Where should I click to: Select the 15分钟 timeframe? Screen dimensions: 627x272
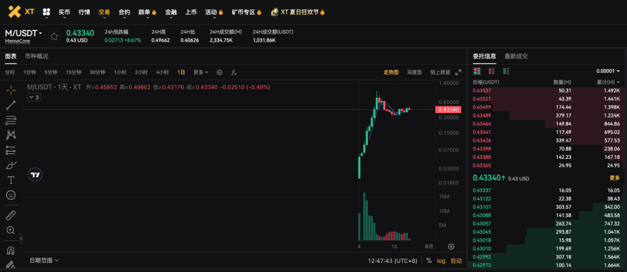click(x=73, y=72)
